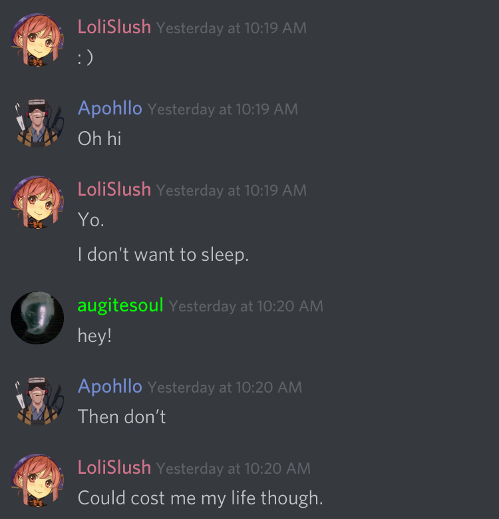Click the green augitesoul username
Viewport: 499px width, 519px height.
[120, 305]
